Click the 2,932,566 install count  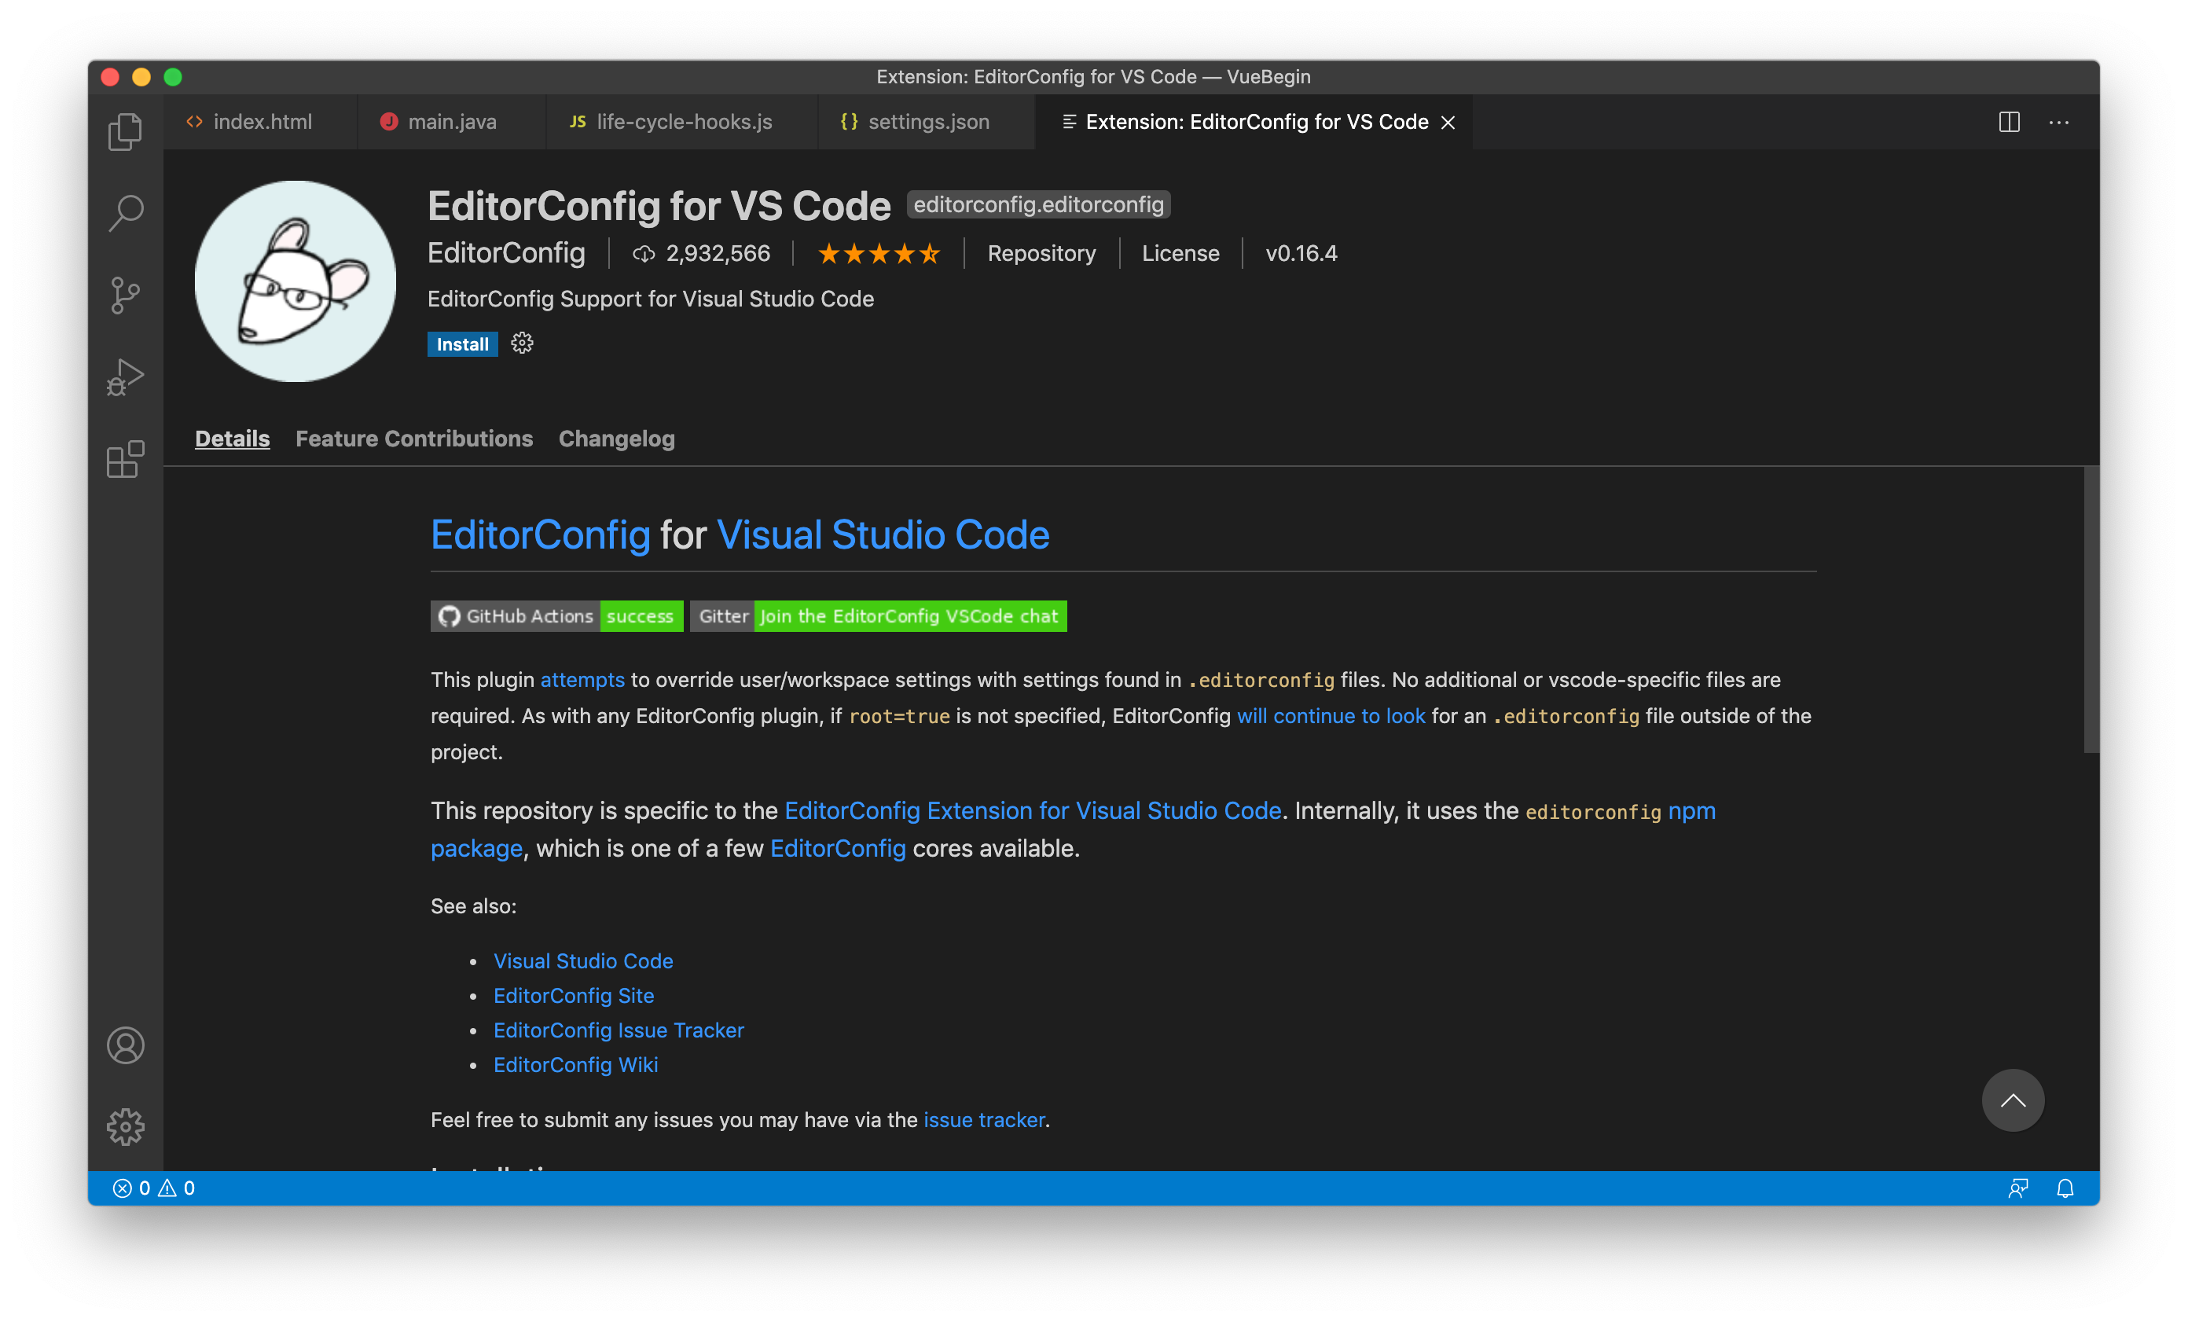[718, 253]
